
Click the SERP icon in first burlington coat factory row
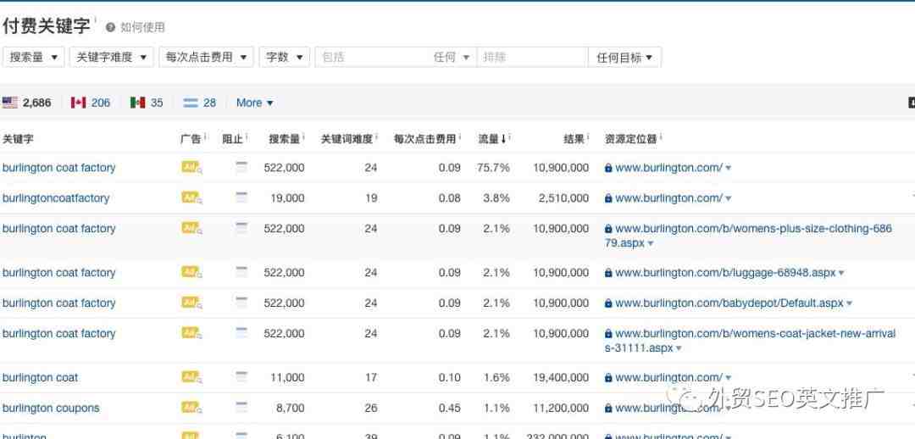coord(241,168)
